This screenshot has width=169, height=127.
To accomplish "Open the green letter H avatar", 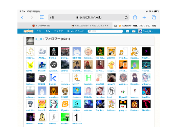I will pyautogui.click(x=88, y=78).
